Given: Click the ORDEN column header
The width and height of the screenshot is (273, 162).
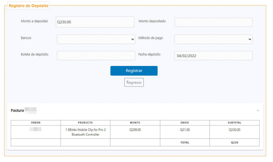Looking at the screenshot, I should pos(36,123).
